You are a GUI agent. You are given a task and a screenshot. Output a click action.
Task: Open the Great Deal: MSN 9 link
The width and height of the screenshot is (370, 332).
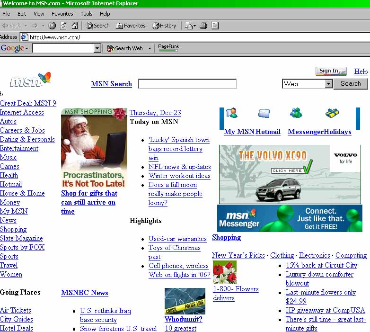pos(28,103)
